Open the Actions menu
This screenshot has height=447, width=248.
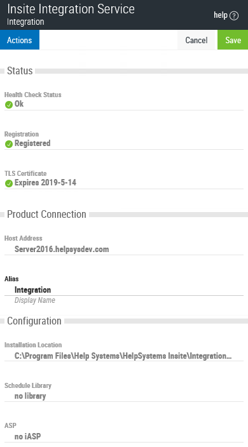pyautogui.click(x=20, y=40)
